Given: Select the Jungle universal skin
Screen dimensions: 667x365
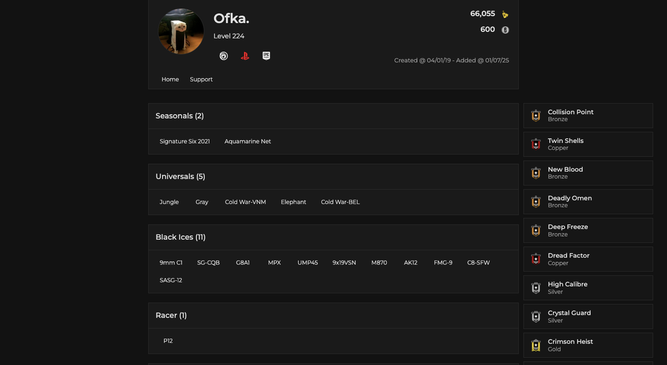Looking at the screenshot, I should pyautogui.click(x=169, y=202).
